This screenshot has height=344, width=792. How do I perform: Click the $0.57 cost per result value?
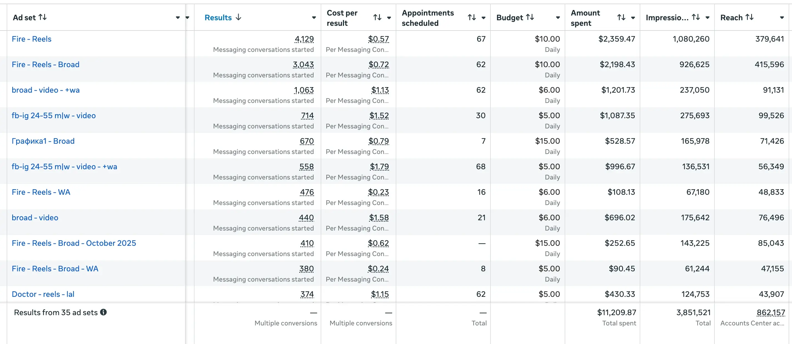[x=378, y=39]
